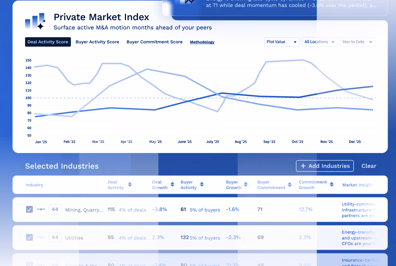Screen dimensions: 396x266
Task: Click the line marker icon in Mining row
Action: point(41,209)
